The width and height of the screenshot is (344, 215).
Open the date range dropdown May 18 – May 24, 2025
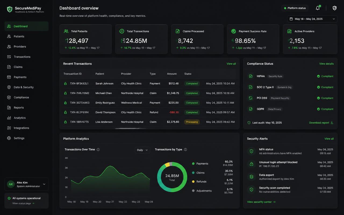[x=312, y=19]
